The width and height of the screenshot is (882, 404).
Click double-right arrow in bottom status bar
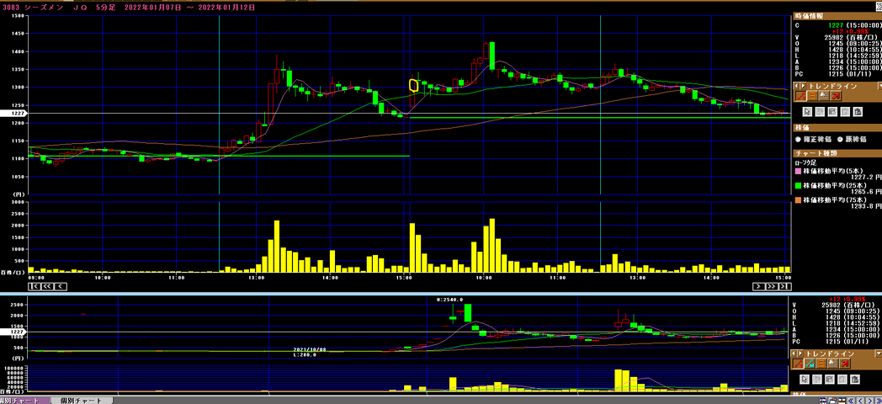[879, 401]
